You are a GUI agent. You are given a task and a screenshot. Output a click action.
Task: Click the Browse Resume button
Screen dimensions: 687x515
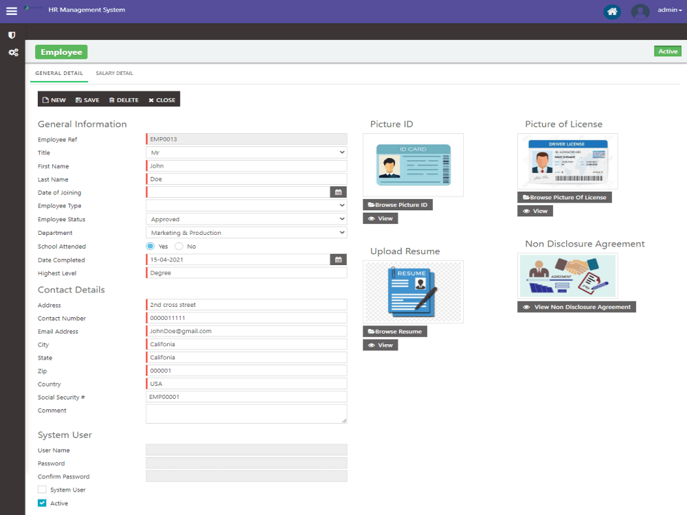point(395,331)
